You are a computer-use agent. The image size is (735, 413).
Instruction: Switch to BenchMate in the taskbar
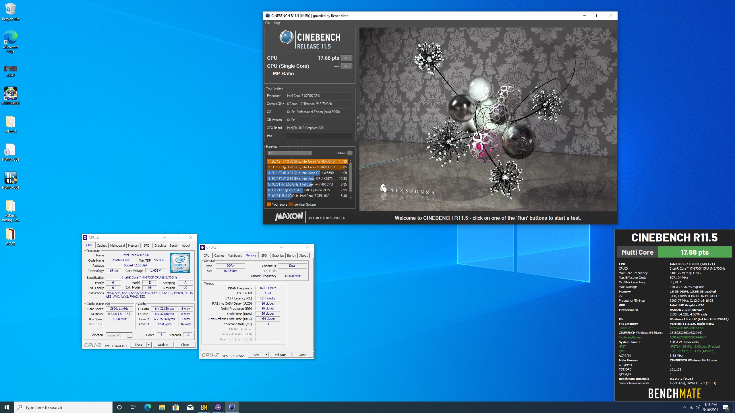[204, 407]
